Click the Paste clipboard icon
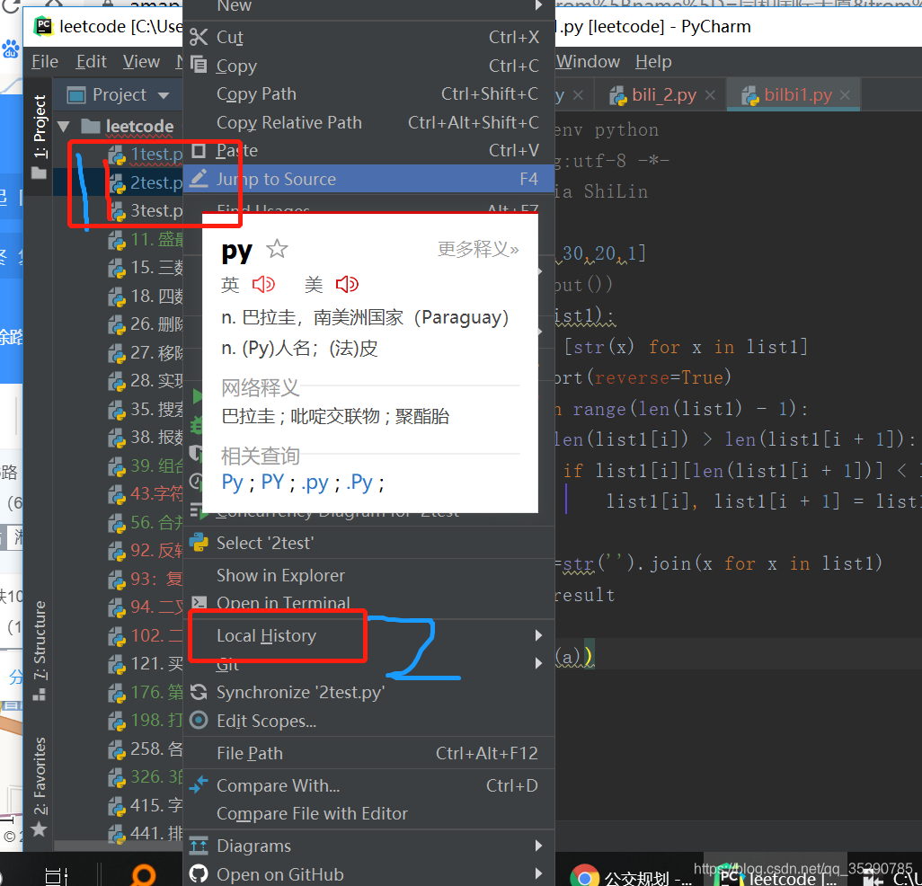The width and height of the screenshot is (922, 886). [199, 151]
